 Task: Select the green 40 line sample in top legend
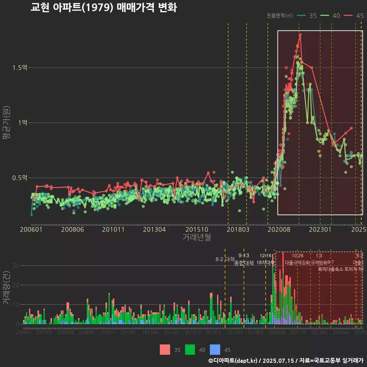click(x=325, y=15)
